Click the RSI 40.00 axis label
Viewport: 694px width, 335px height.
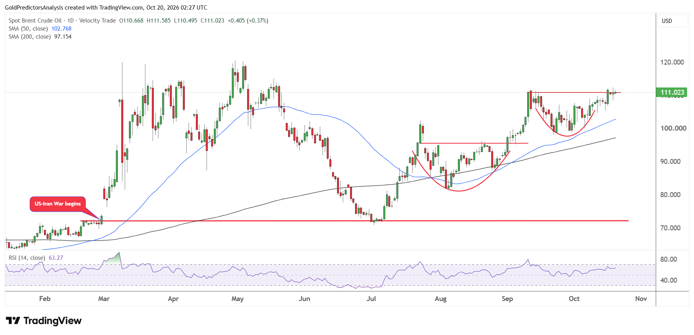669,280
